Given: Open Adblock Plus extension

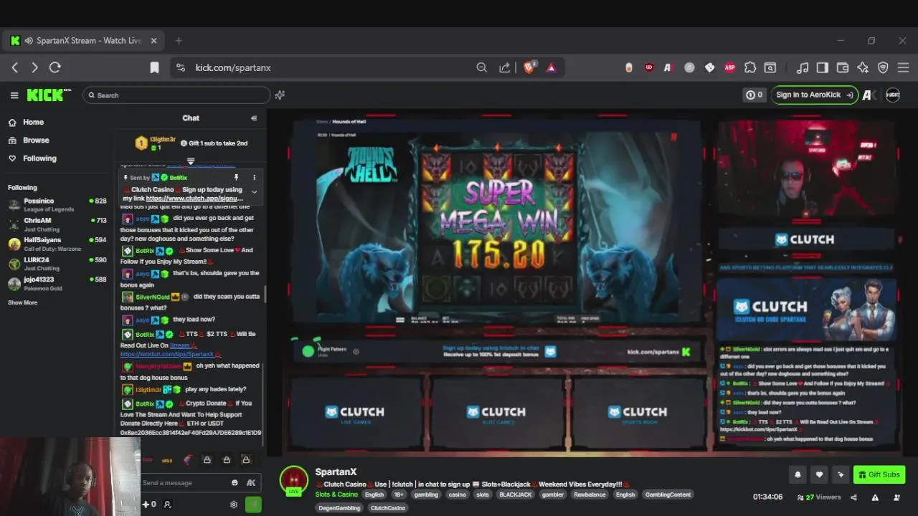Looking at the screenshot, I should click(x=730, y=67).
